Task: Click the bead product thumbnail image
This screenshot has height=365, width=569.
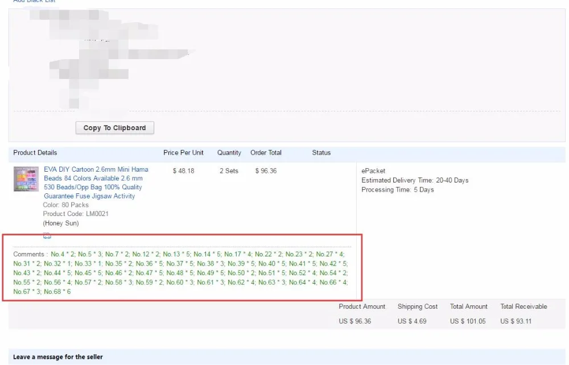Action: coord(26,179)
